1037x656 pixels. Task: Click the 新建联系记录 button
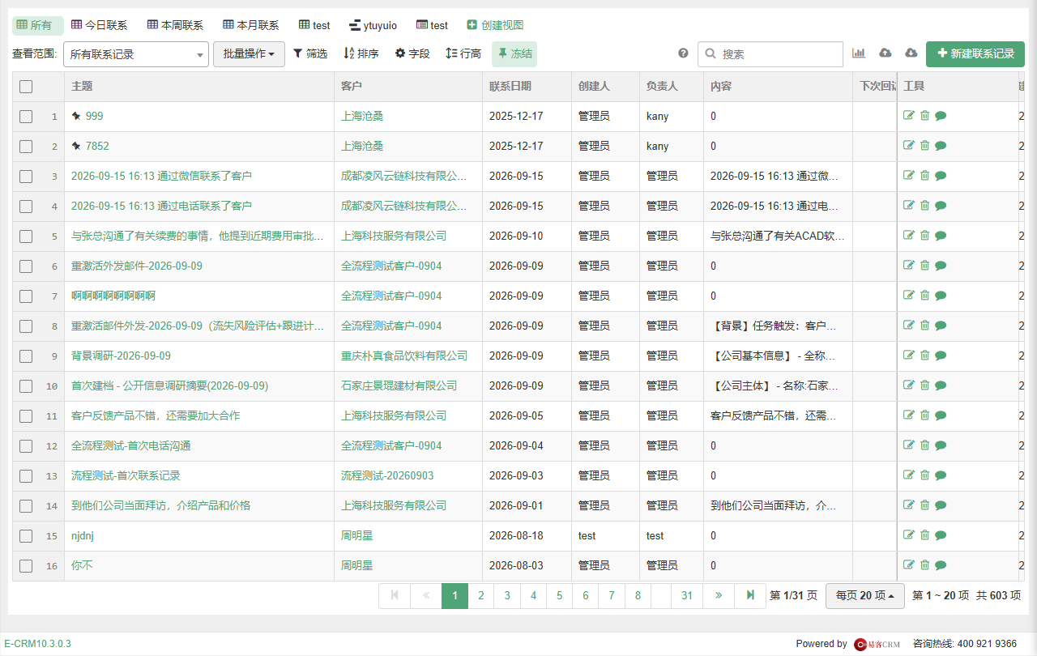[x=975, y=54]
